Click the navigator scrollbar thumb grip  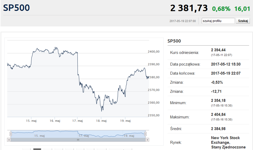coord(78,140)
